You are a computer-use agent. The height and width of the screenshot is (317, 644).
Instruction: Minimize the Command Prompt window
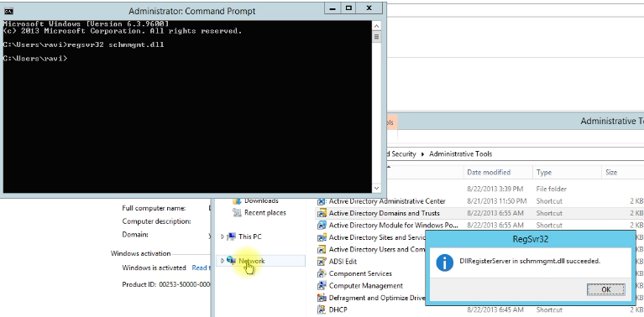pyautogui.click(x=333, y=8)
